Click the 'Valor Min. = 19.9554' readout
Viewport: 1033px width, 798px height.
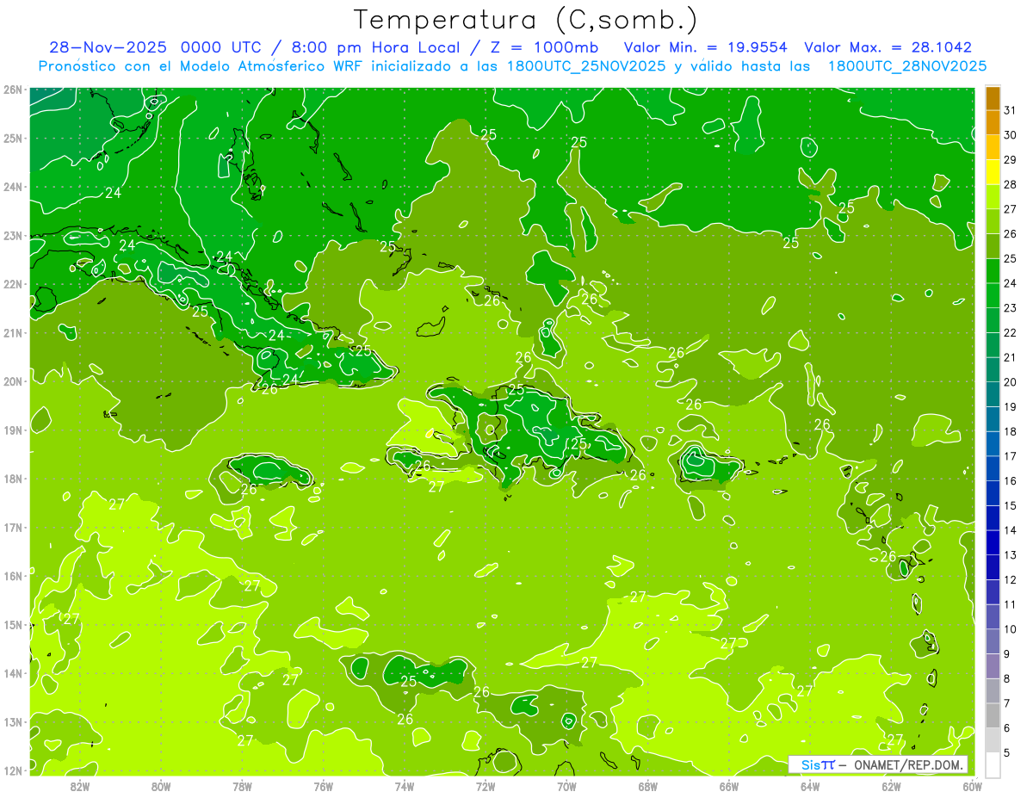pyautogui.click(x=706, y=47)
